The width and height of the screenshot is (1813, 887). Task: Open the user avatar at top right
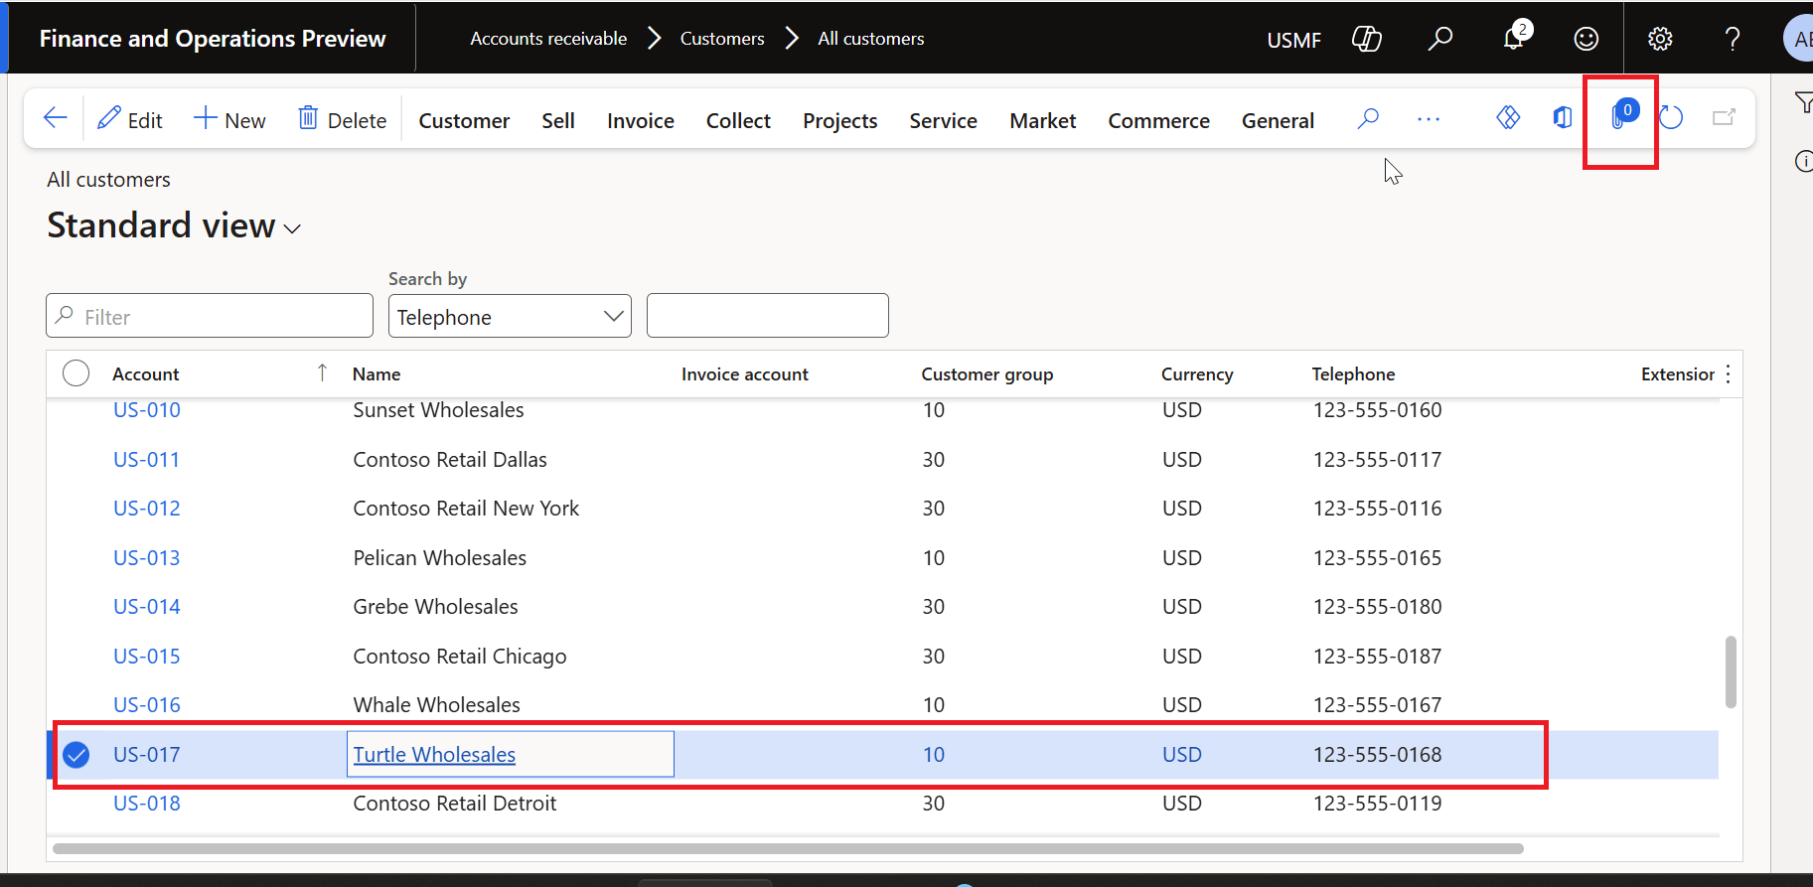point(1800,39)
